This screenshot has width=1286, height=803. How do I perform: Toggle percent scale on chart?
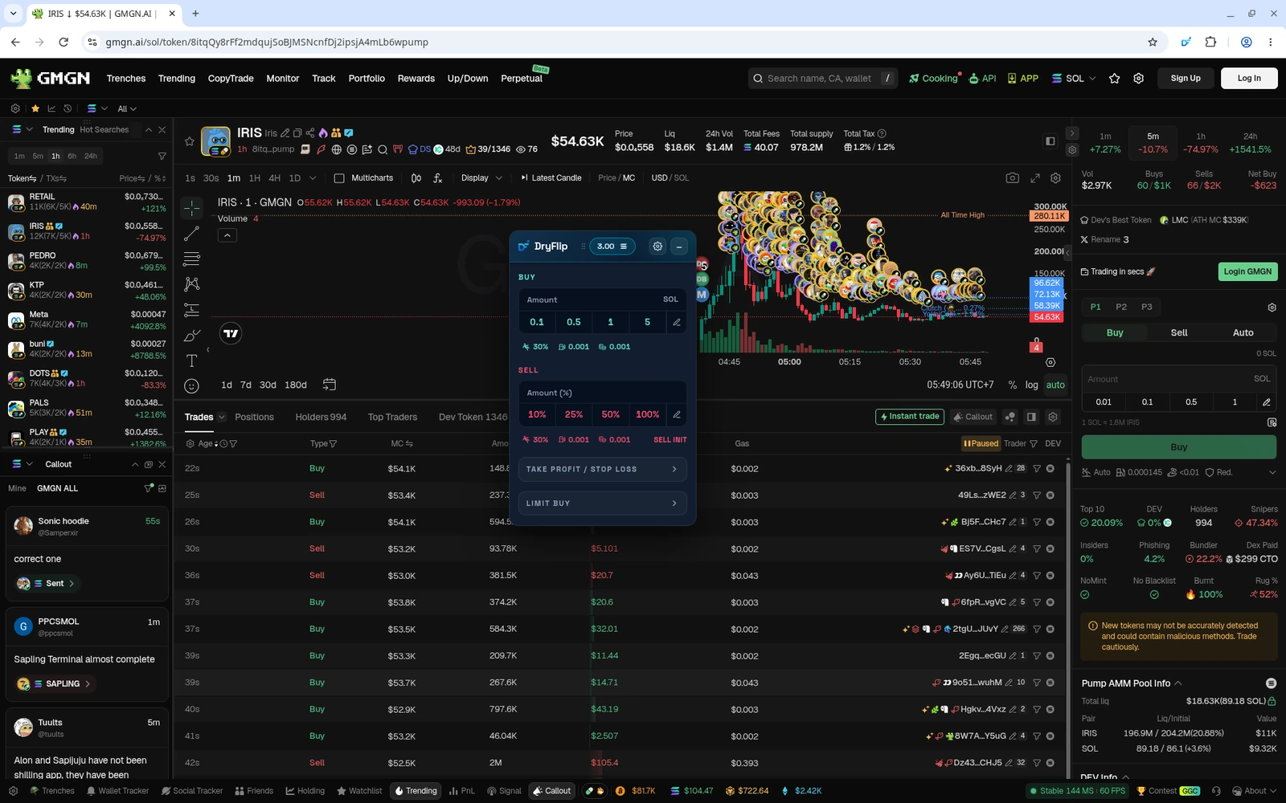tap(1012, 385)
